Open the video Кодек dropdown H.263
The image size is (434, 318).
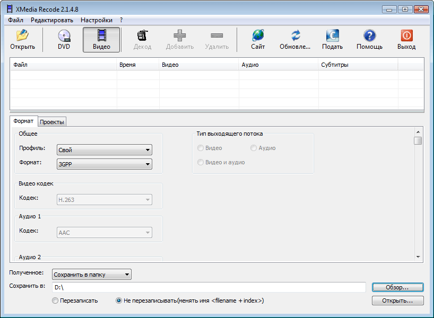click(105, 200)
